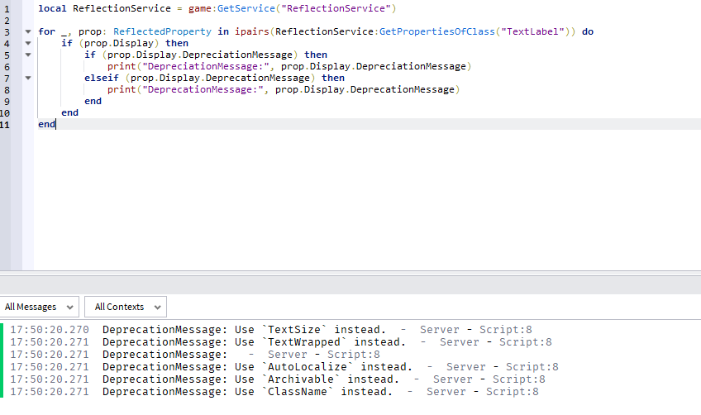Click the 'Use `AutoLocalize` instead.' output message

click(324, 367)
